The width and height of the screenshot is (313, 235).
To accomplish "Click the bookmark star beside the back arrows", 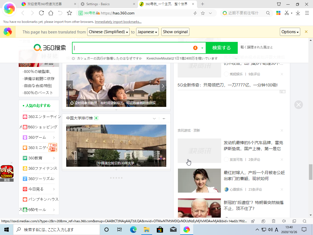I will pyautogui.click(x=69, y=13).
